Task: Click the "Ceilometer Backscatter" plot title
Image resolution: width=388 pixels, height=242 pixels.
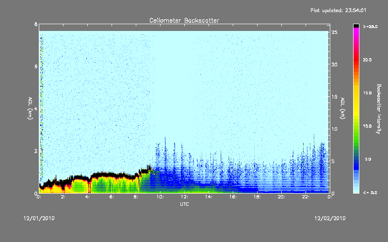Action: 184,20
